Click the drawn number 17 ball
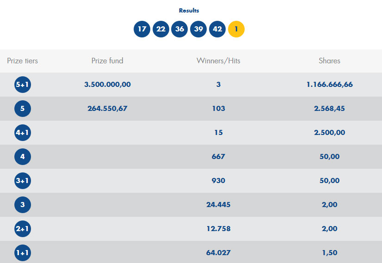 click(142, 29)
